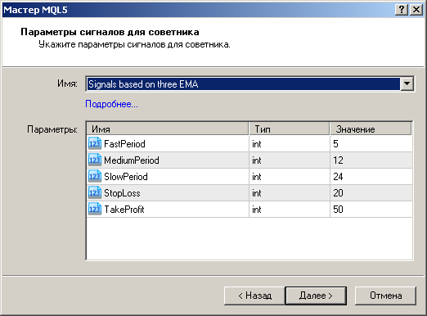Open the signal name dropdown arrow
Screen dimensions: 427x316
pos(407,84)
